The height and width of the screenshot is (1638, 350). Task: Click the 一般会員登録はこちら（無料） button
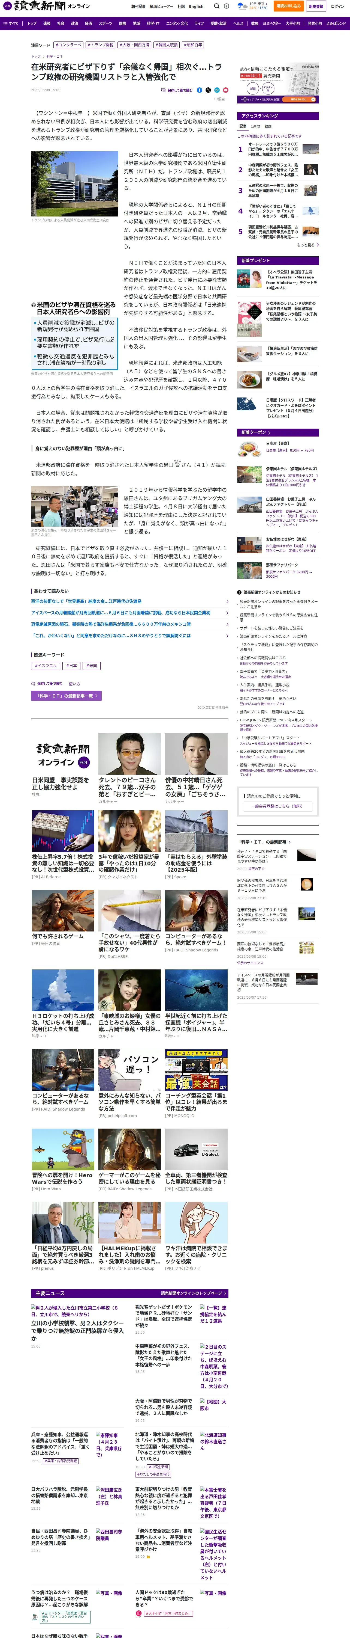278,806
